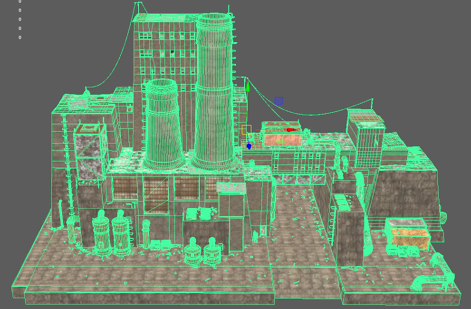Pick the yellow wooden crate building
This screenshot has height=309, width=471.
(409, 234)
